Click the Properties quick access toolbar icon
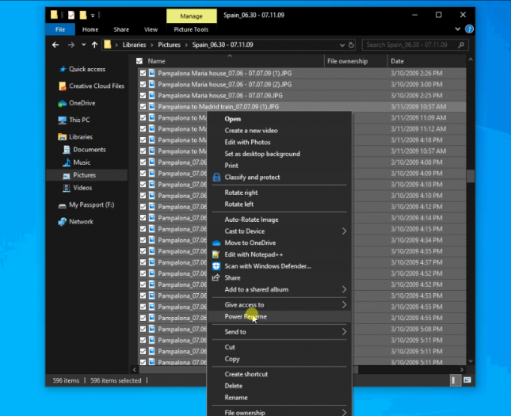The image size is (511, 416). point(71,15)
